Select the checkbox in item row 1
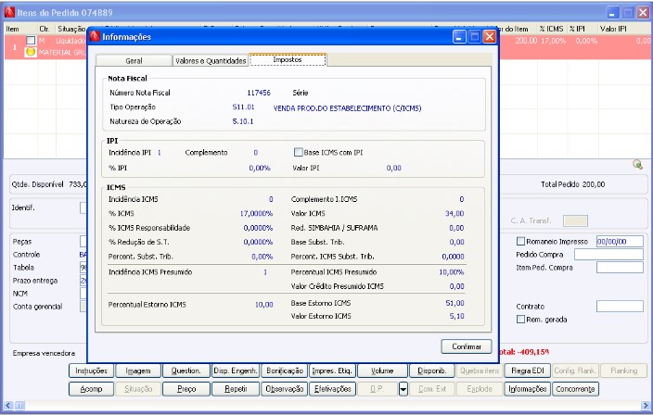This screenshot has width=653, height=415. 31,41
